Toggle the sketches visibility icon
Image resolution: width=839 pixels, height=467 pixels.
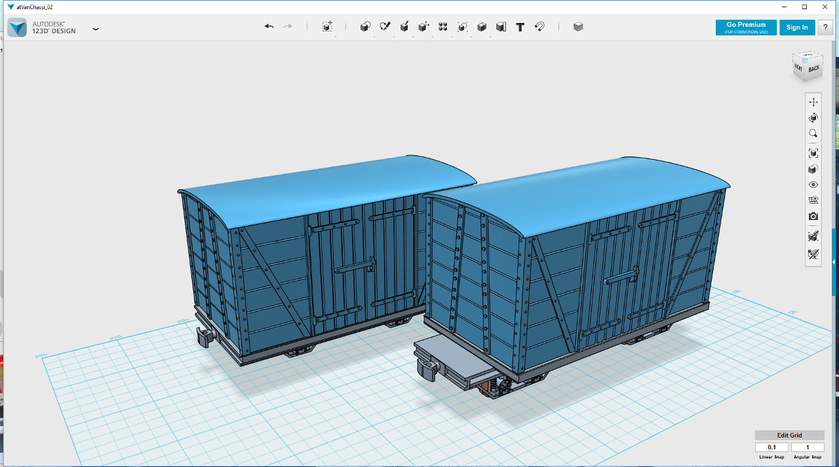[813, 254]
